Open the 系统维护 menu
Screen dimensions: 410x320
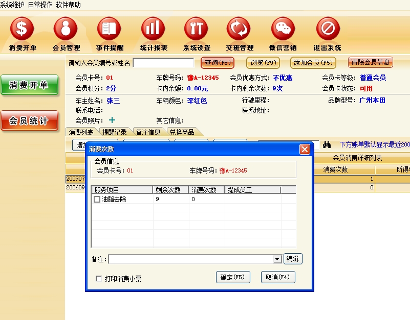pos(12,5)
